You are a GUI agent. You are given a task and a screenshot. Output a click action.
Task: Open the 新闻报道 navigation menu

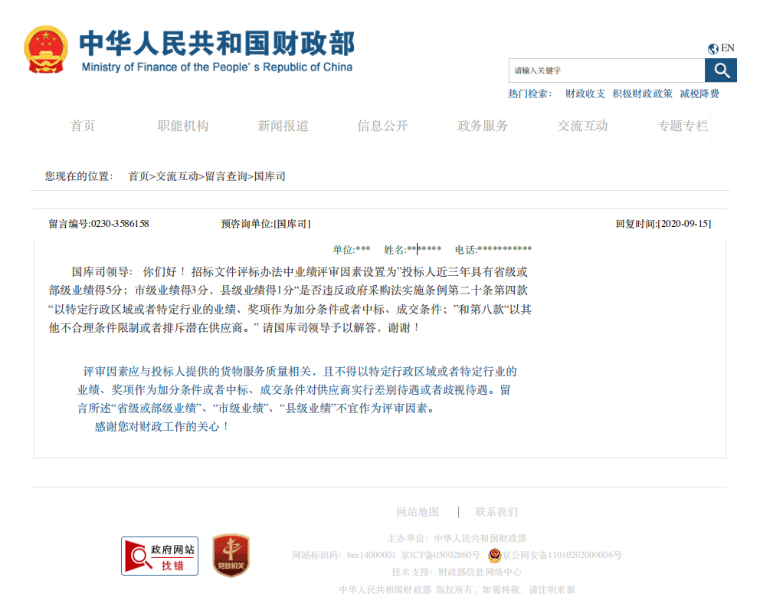point(284,126)
